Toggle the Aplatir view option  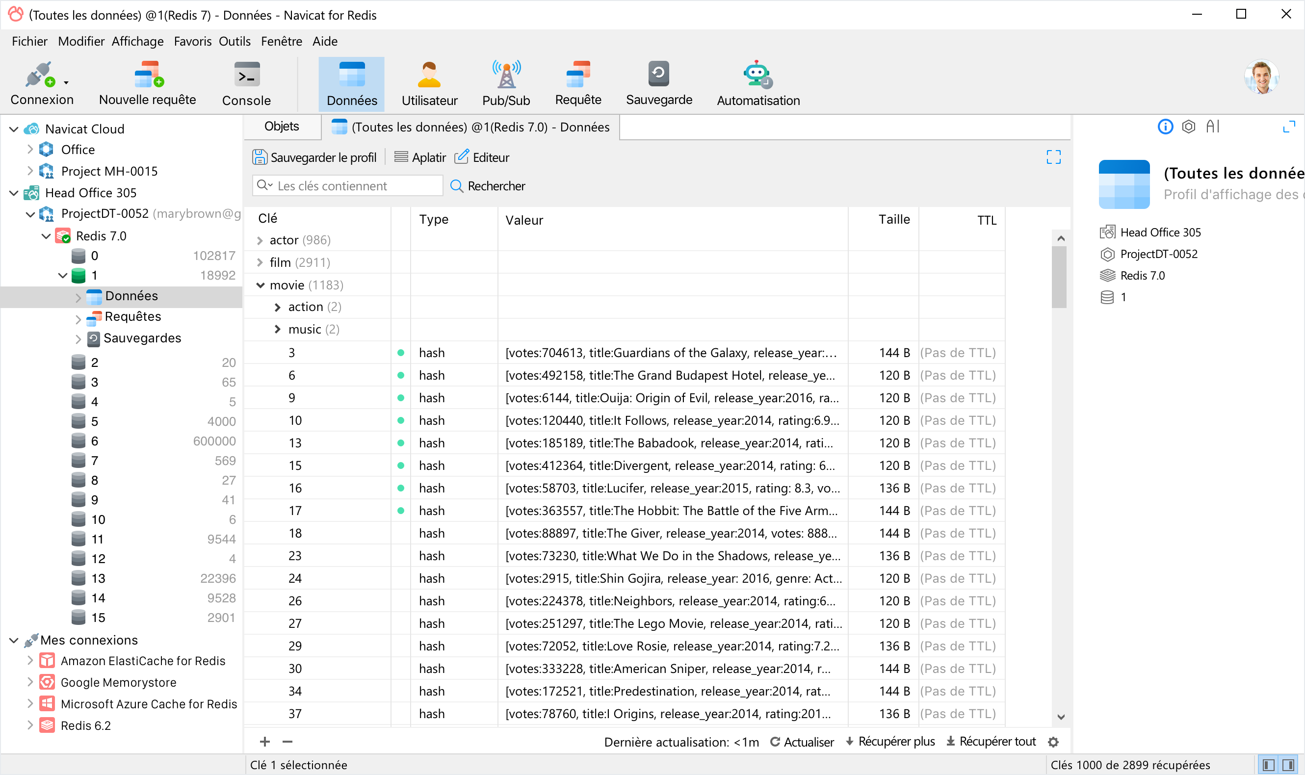click(x=420, y=157)
